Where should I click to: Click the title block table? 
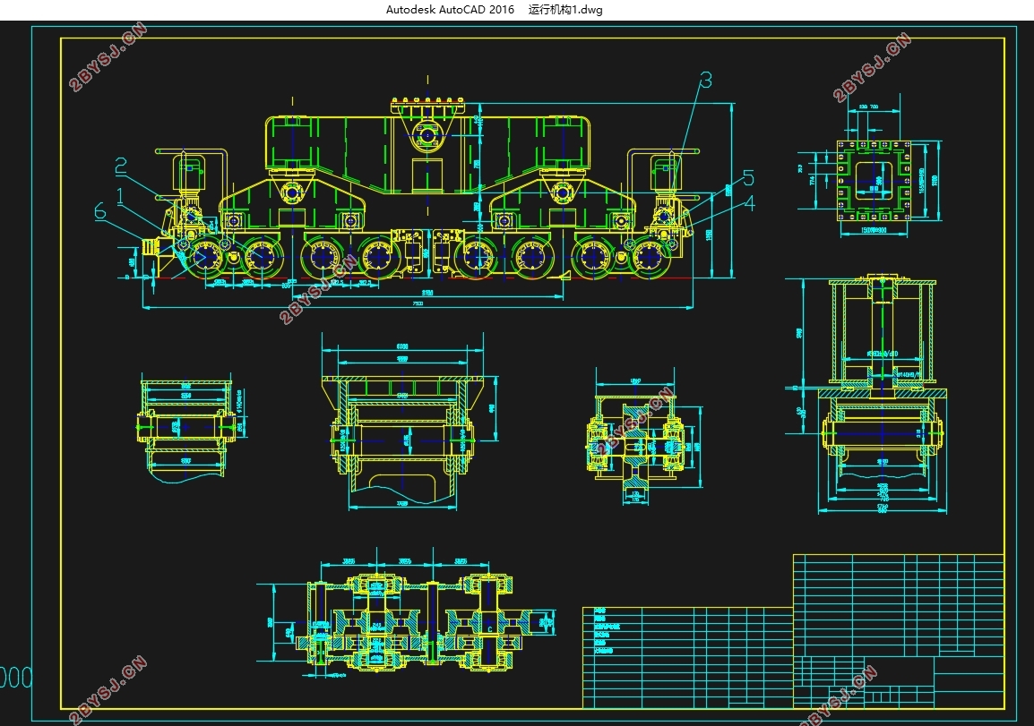point(899,631)
